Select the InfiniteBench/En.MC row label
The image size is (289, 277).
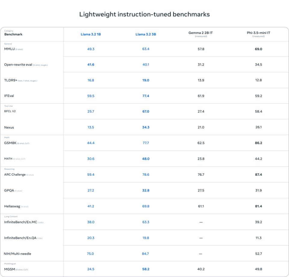[20, 222]
